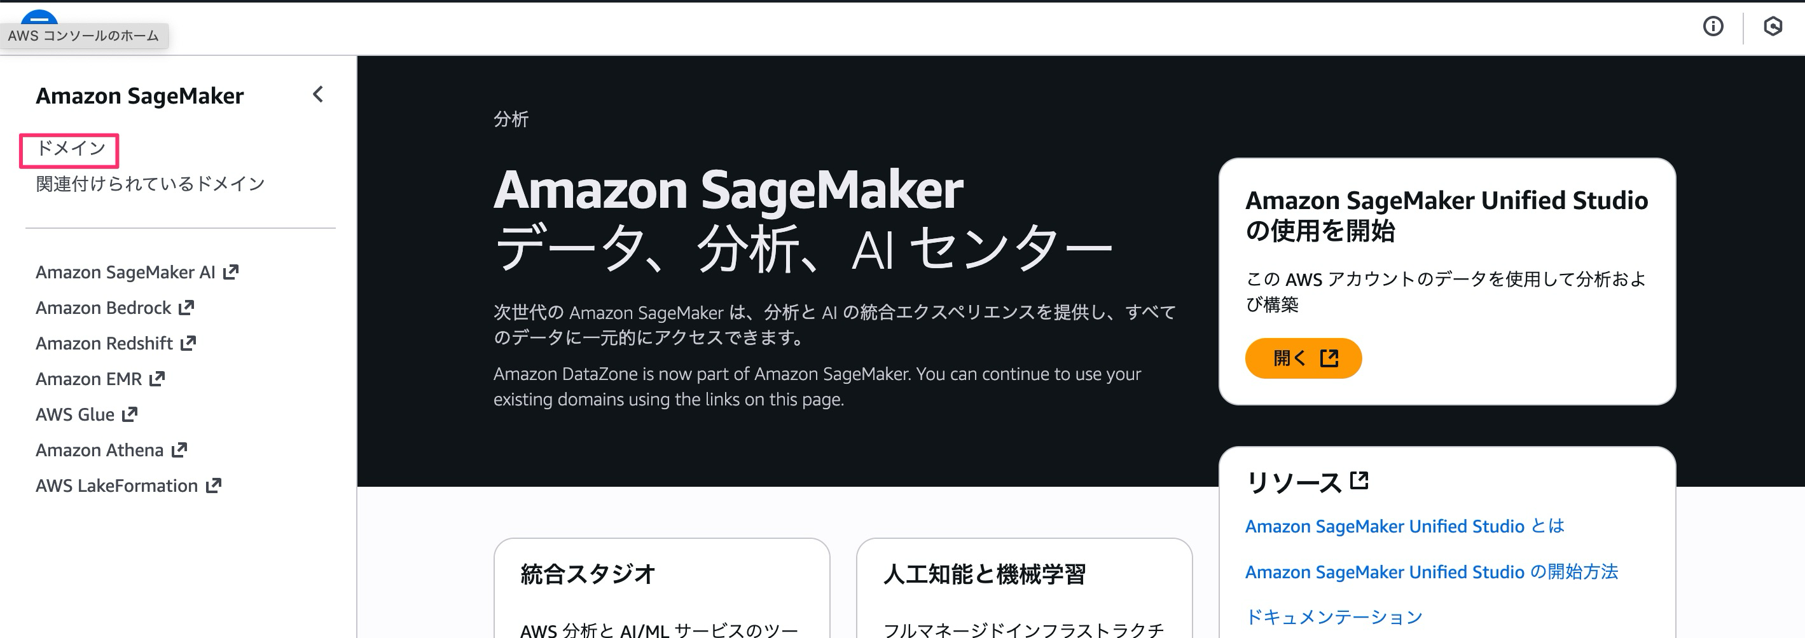Open the ドキュメンテーション link
The height and width of the screenshot is (638, 1805).
point(1334,617)
